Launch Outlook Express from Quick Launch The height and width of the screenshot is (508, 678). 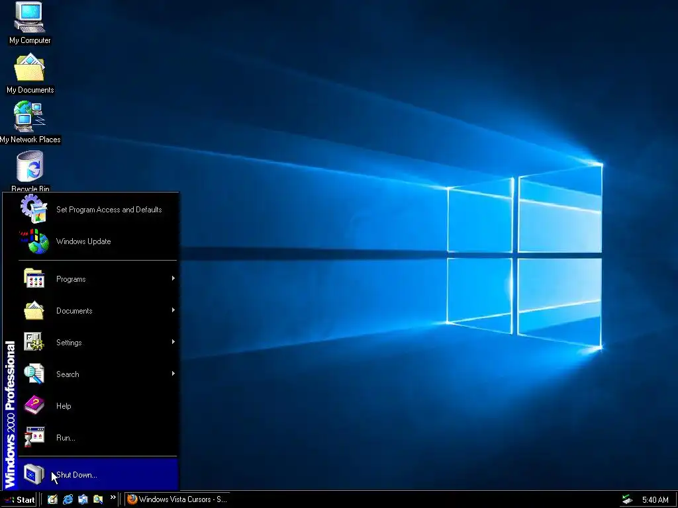pyautogui.click(x=83, y=499)
